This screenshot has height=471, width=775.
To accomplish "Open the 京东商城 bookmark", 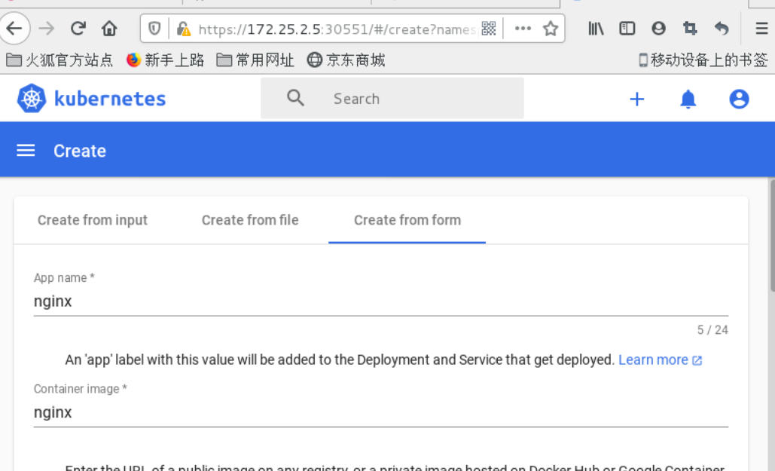I will pos(346,60).
